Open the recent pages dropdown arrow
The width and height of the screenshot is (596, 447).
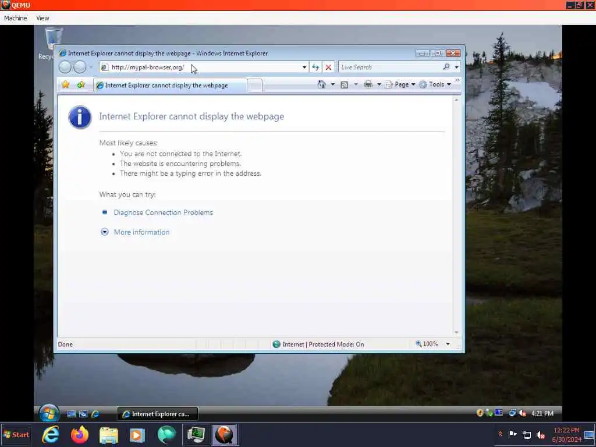tap(91, 68)
